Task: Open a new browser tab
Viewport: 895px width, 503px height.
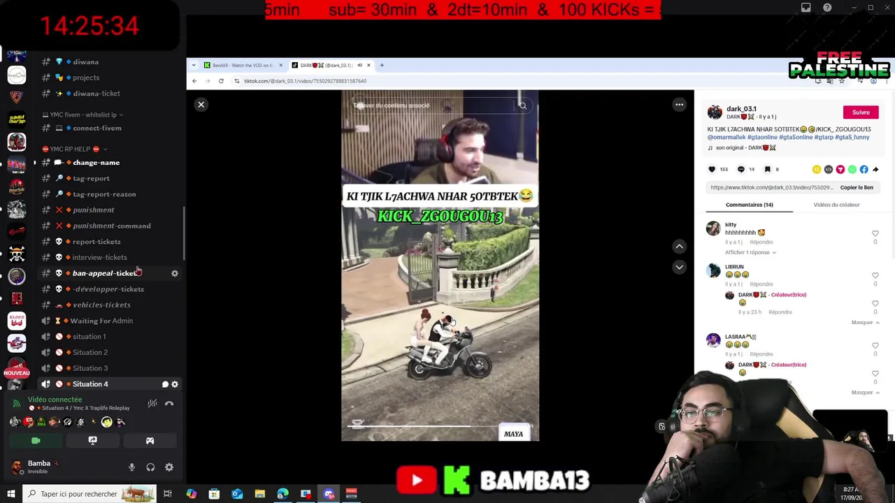Action: point(382,65)
